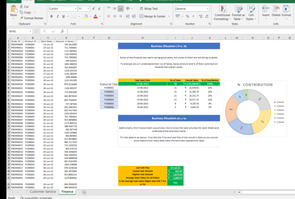
Task: Click the Business Situation (11 to 14) header
Action: tap(169, 46)
